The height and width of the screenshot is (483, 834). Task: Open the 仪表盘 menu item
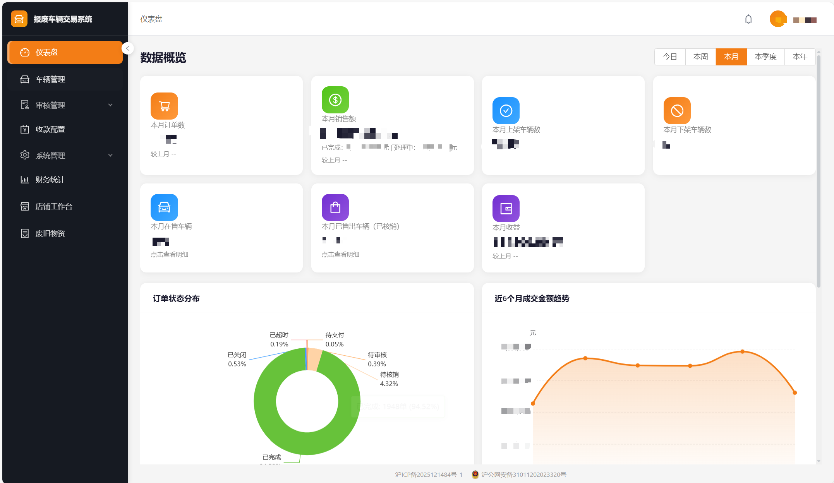point(65,52)
